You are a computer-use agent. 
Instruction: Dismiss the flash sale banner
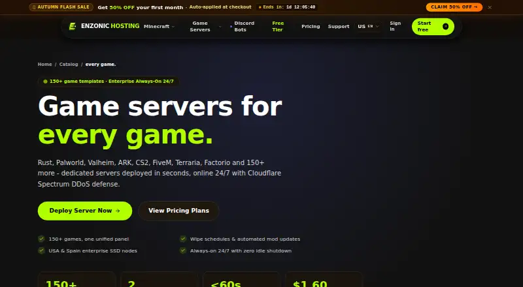tap(490, 7)
